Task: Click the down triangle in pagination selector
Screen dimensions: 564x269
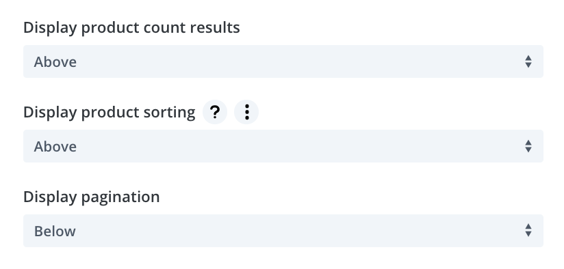Action: coord(528,235)
